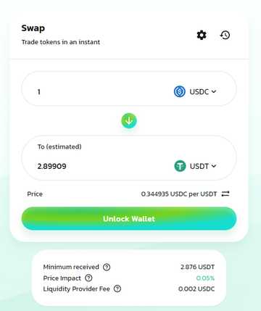The height and width of the screenshot is (311, 261).
Task: Expand the USDT token dropdown chevron
Action: pos(214,166)
